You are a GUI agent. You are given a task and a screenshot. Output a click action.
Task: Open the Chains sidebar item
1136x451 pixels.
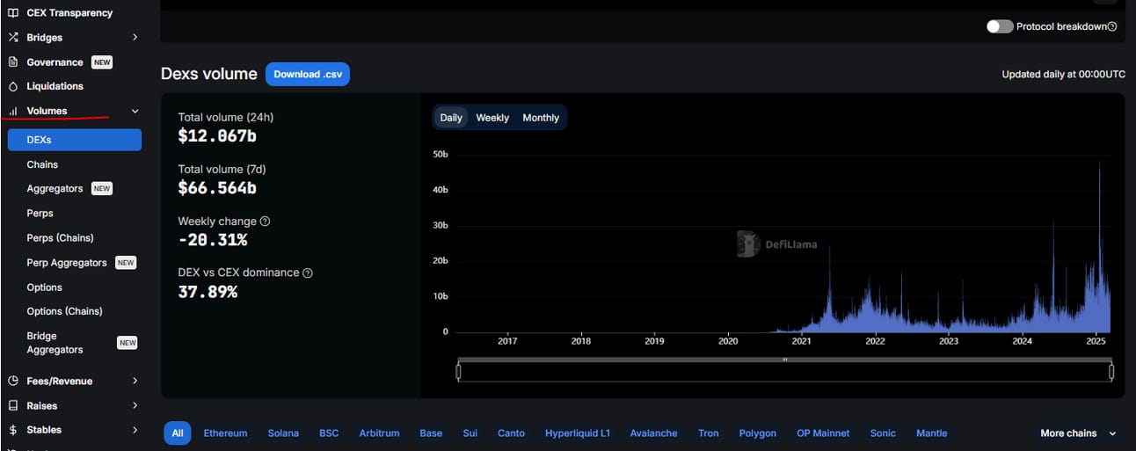point(42,164)
